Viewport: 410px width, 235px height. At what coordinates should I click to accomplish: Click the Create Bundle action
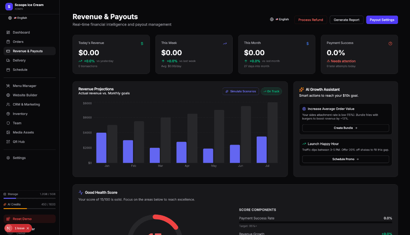click(x=345, y=128)
